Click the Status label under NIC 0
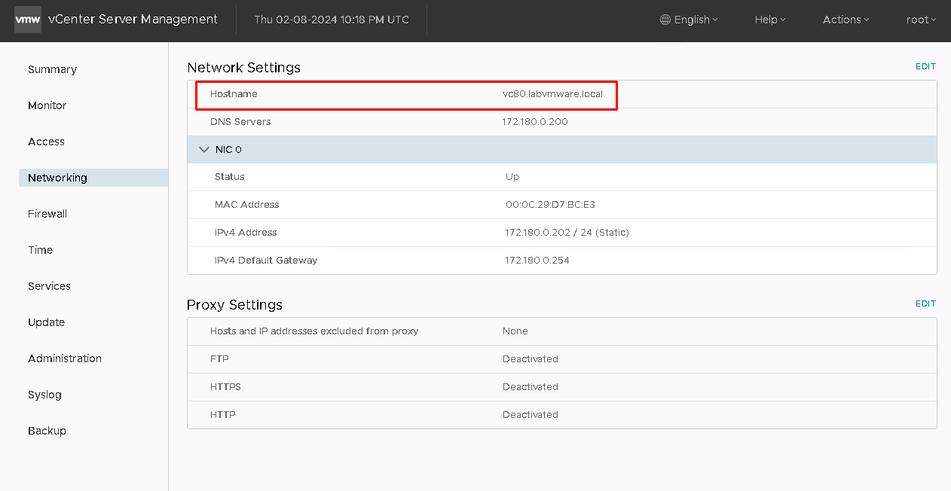The height and width of the screenshot is (491, 951). click(x=230, y=177)
